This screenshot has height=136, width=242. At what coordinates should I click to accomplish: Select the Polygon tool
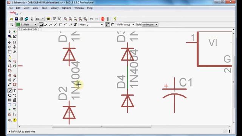15,100
